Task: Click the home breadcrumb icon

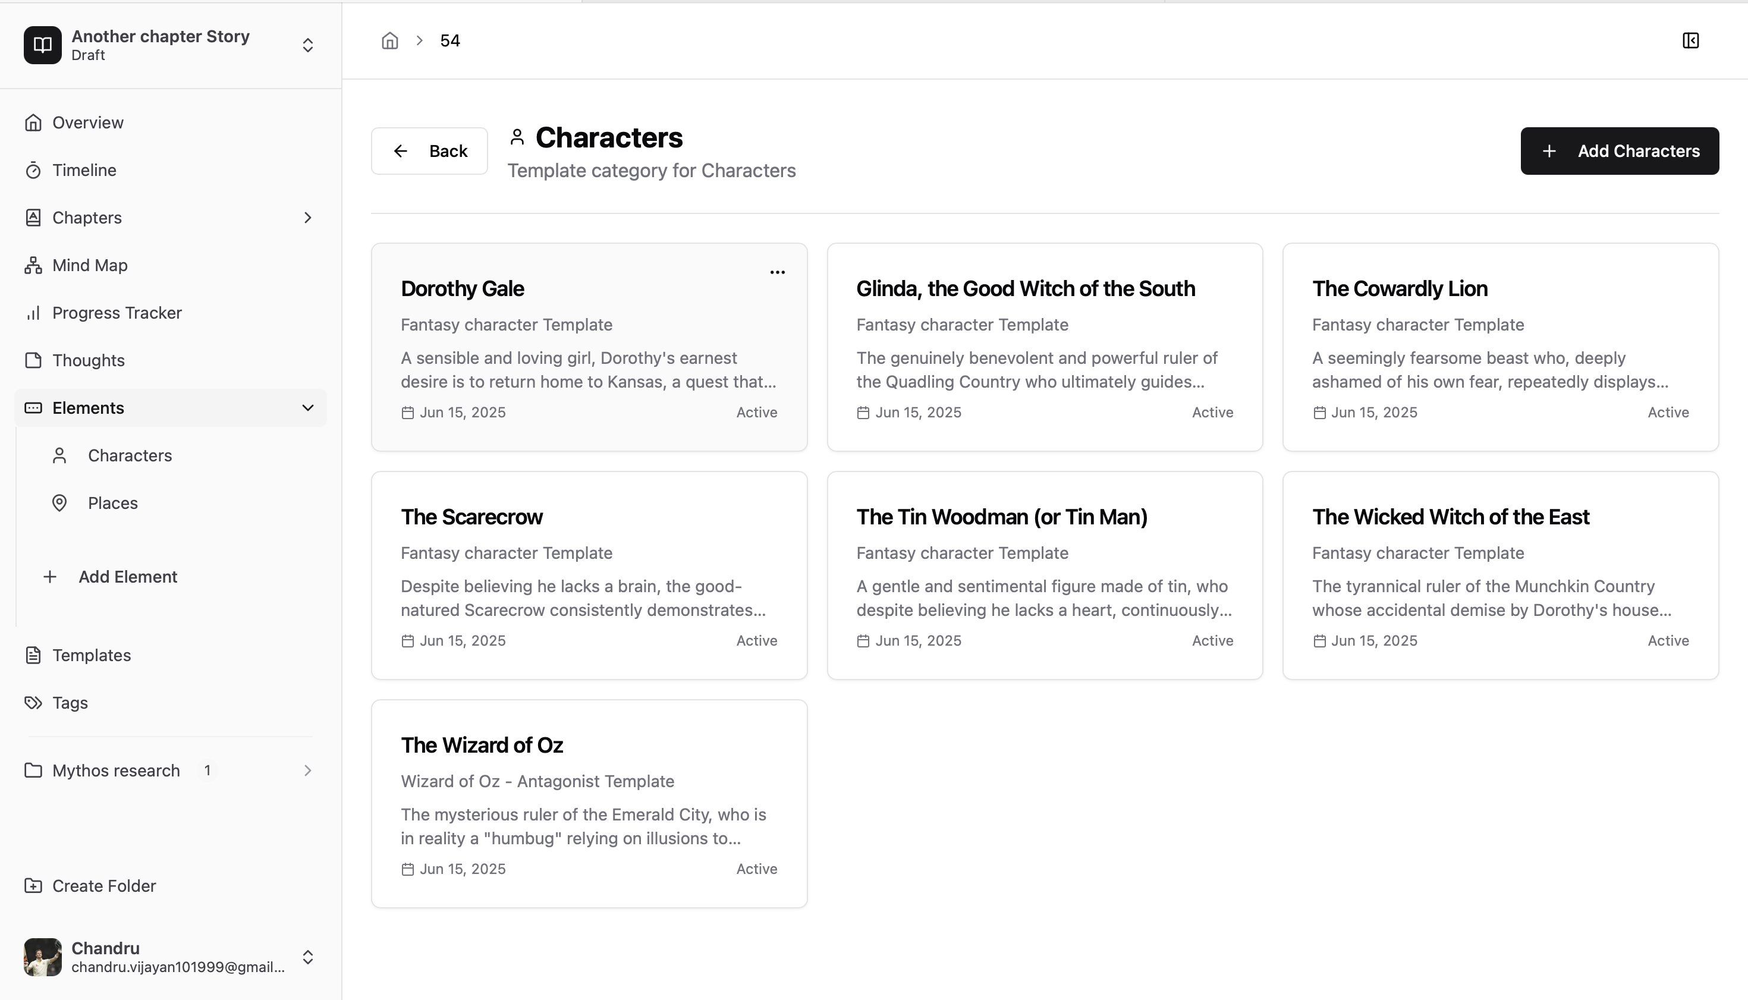Action: (389, 40)
